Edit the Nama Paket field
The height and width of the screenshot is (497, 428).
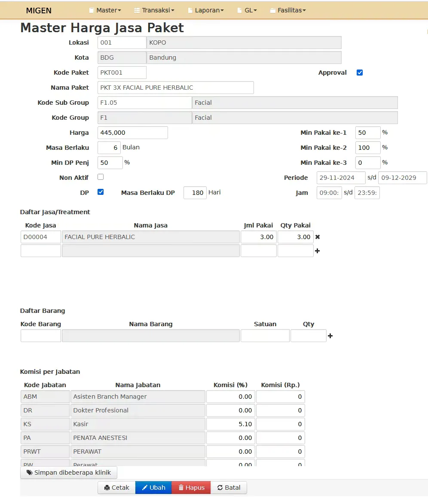176,88
